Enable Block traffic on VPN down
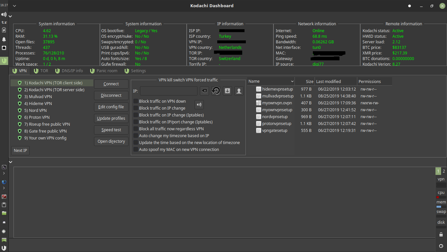447x252 pixels. point(136,101)
